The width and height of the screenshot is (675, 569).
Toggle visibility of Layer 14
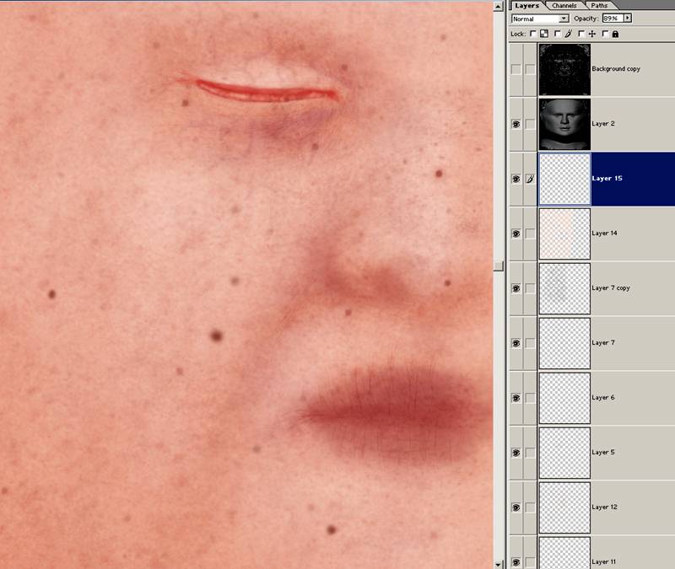(516, 234)
